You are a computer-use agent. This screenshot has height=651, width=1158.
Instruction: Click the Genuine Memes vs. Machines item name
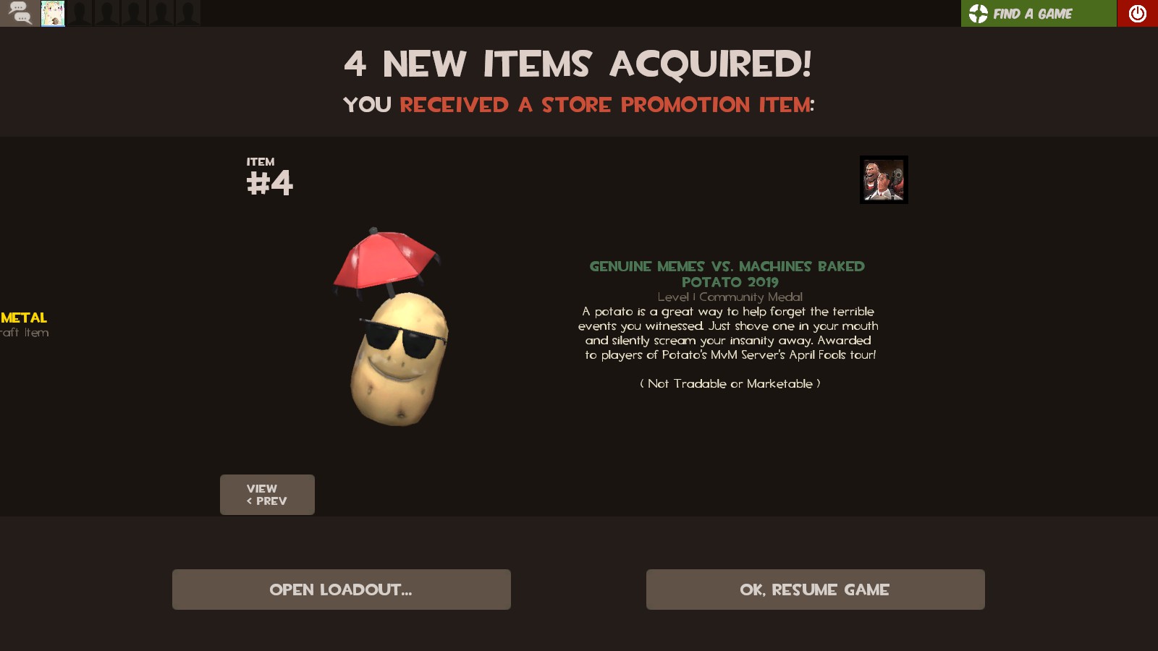pos(727,274)
